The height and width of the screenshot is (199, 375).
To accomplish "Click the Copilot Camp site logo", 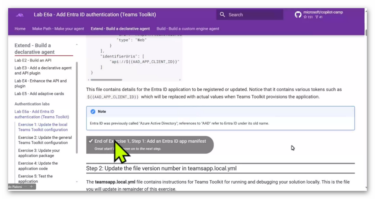I will click(20, 15).
